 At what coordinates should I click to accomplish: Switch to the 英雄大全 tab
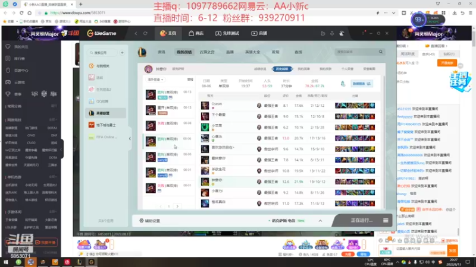(252, 52)
